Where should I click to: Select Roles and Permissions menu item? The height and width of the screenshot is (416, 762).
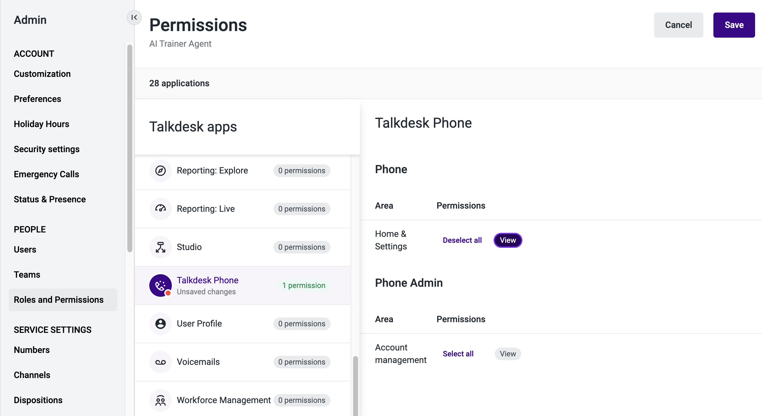coord(63,300)
